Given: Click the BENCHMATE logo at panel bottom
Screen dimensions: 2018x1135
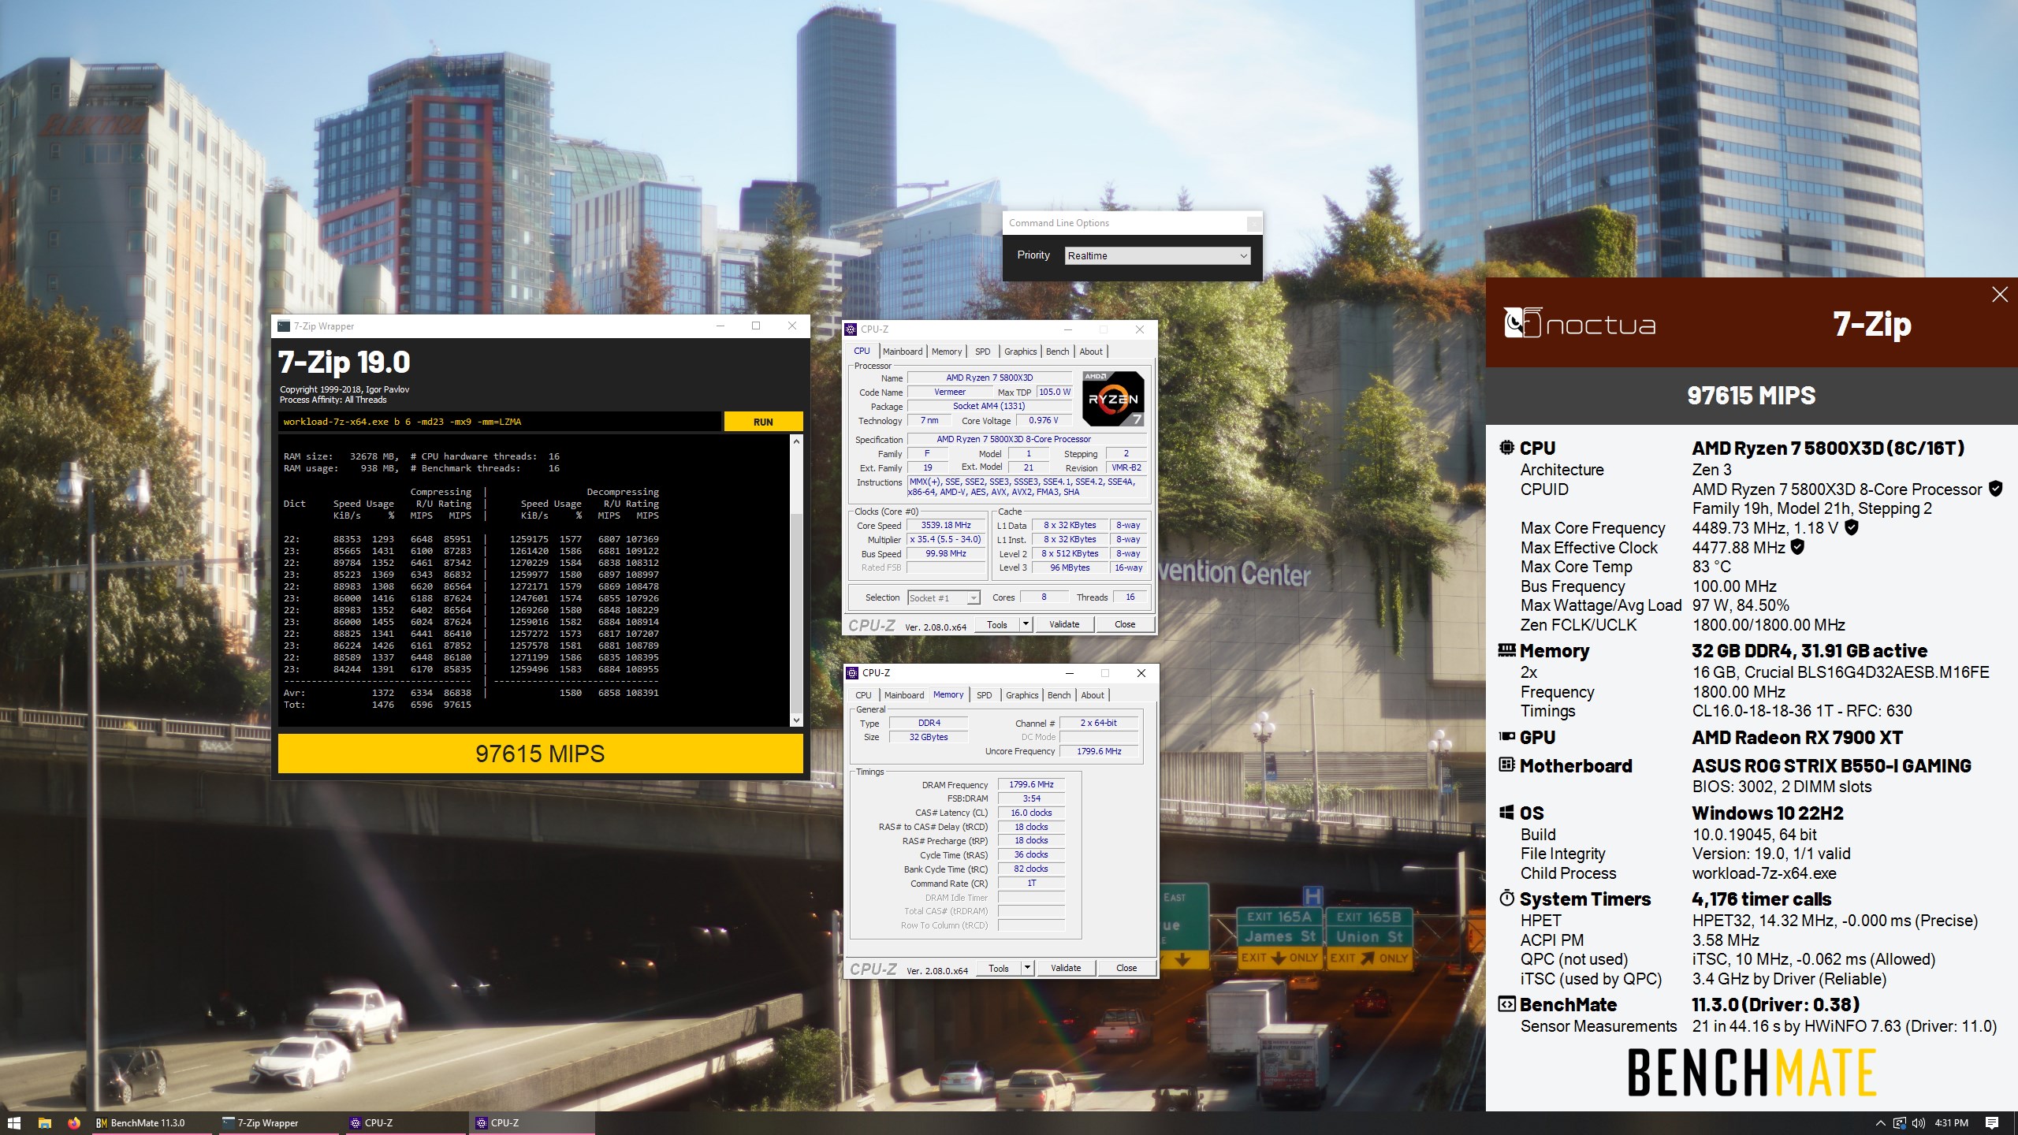Looking at the screenshot, I should tap(1752, 1072).
